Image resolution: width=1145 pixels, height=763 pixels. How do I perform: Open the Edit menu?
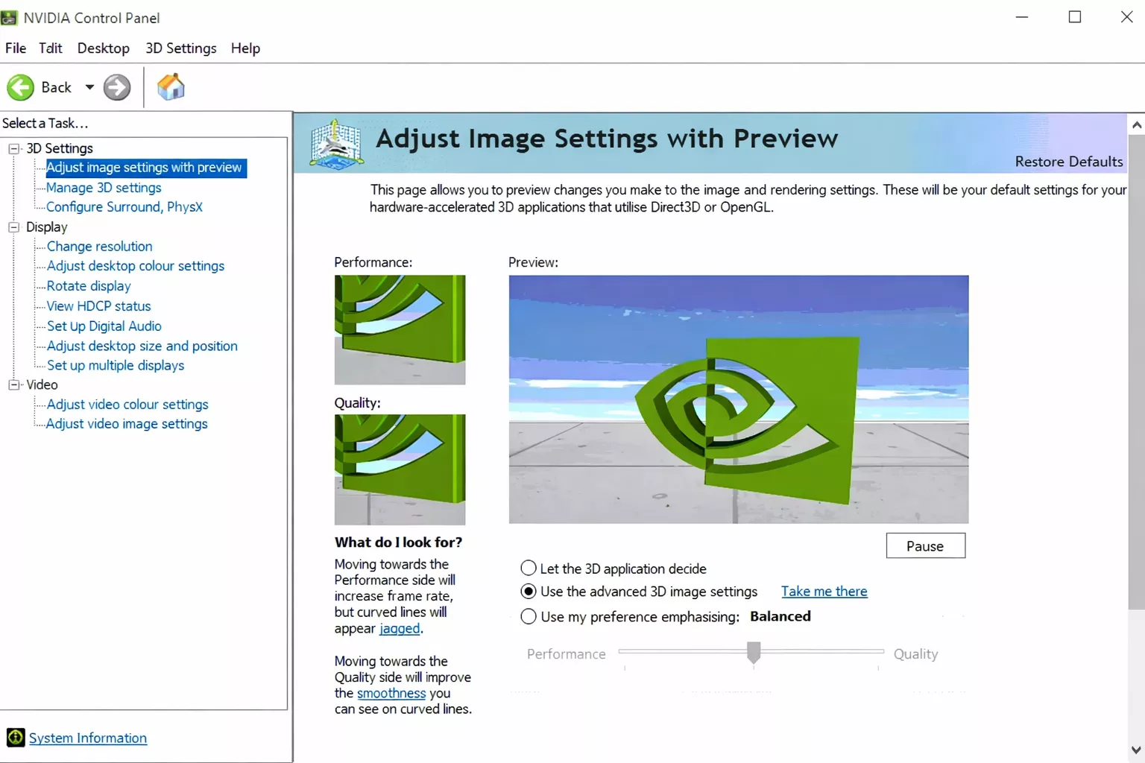pos(51,48)
